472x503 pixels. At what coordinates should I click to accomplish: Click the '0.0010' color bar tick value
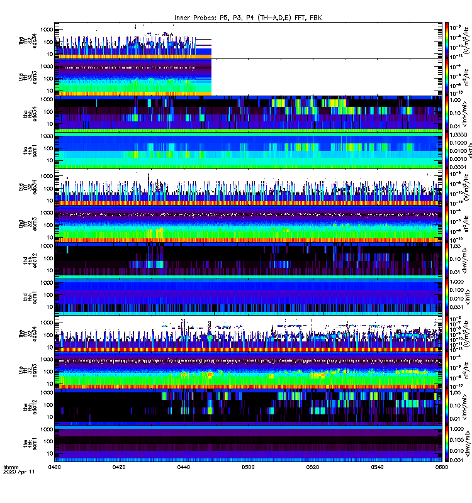click(458, 159)
